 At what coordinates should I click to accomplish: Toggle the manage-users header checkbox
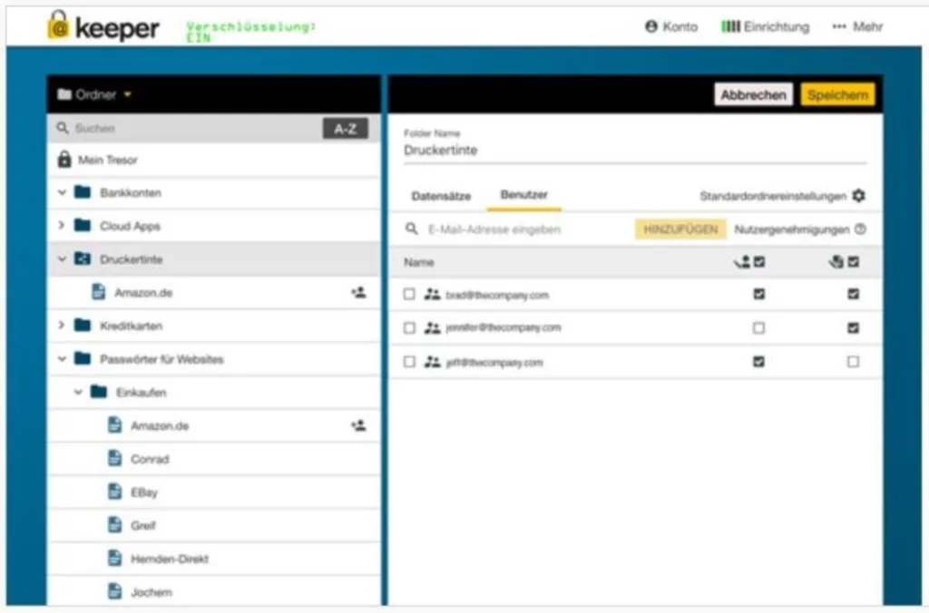[759, 262]
